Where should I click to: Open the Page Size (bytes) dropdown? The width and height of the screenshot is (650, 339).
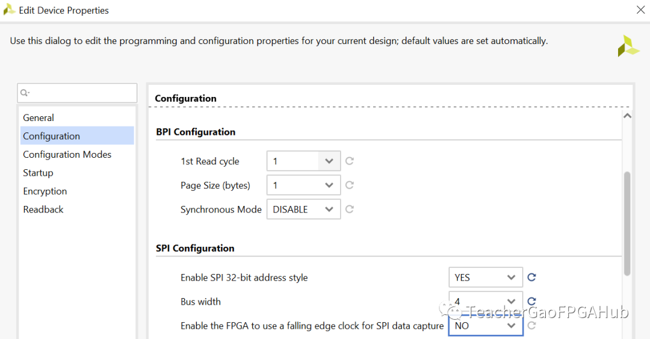coord(329,185)
